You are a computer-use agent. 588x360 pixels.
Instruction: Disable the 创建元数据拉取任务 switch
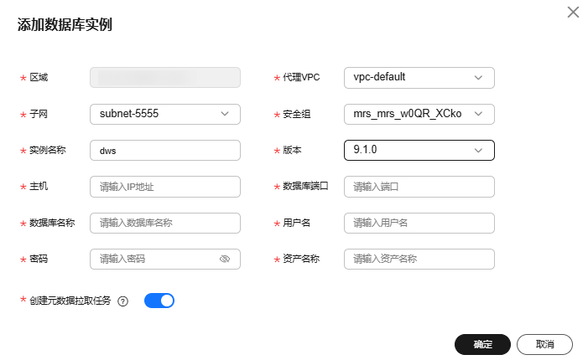[159, 301]
